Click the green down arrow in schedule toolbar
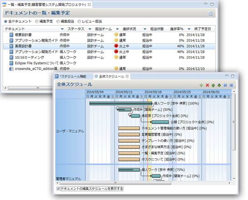Screen dimensions: 248x200 tap(219, 85)
